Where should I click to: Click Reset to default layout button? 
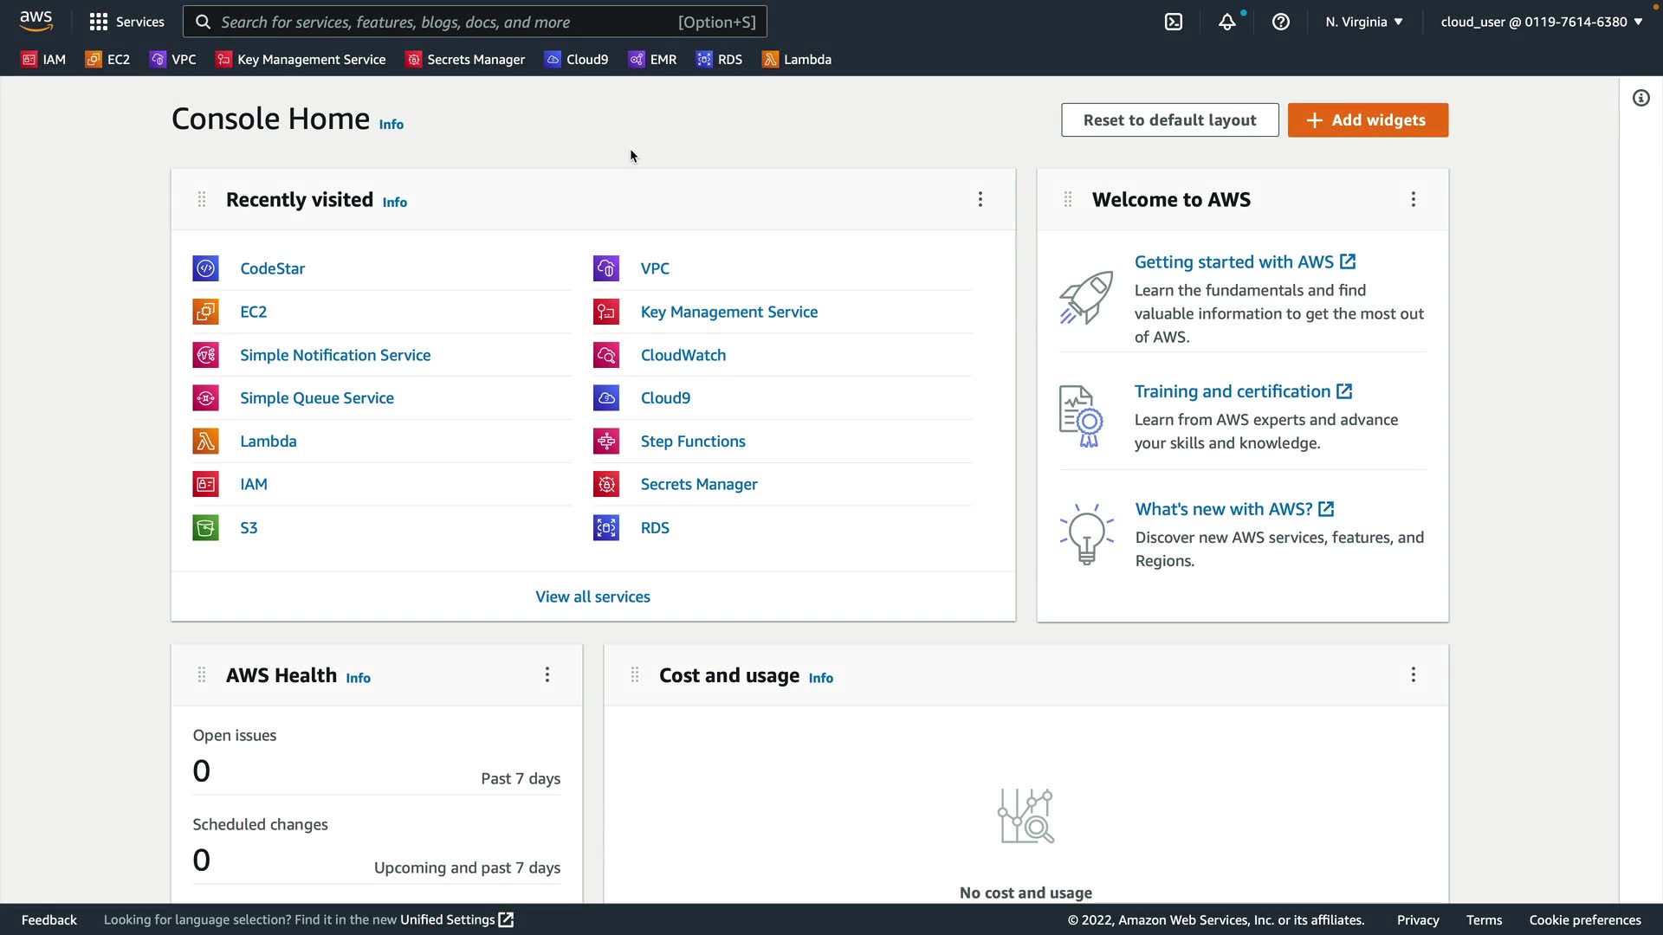click(x=1169, y=120)
